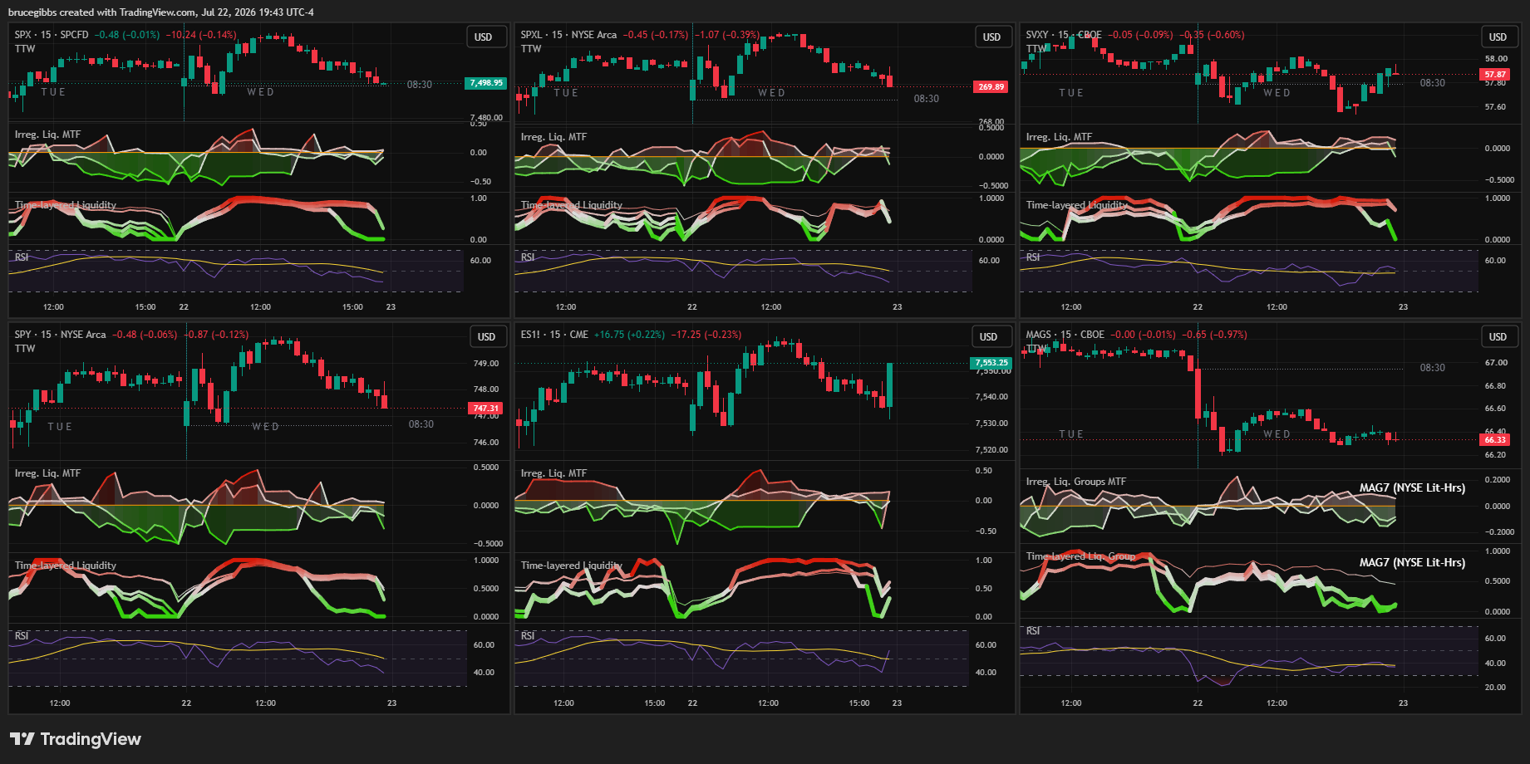
Task: Open the USD currency selector on SVXY chart
Action: tap(1498, 37)
